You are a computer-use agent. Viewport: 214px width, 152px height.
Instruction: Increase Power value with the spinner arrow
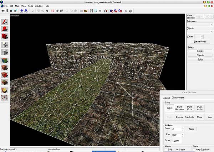tap(183, 127)
